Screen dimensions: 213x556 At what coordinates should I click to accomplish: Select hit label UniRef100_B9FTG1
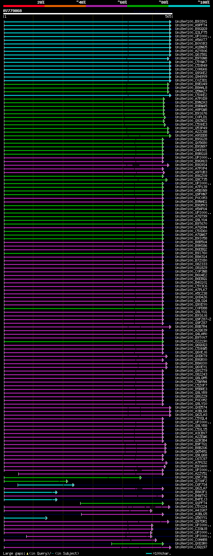pyautogui.click(x=191, y=444)
